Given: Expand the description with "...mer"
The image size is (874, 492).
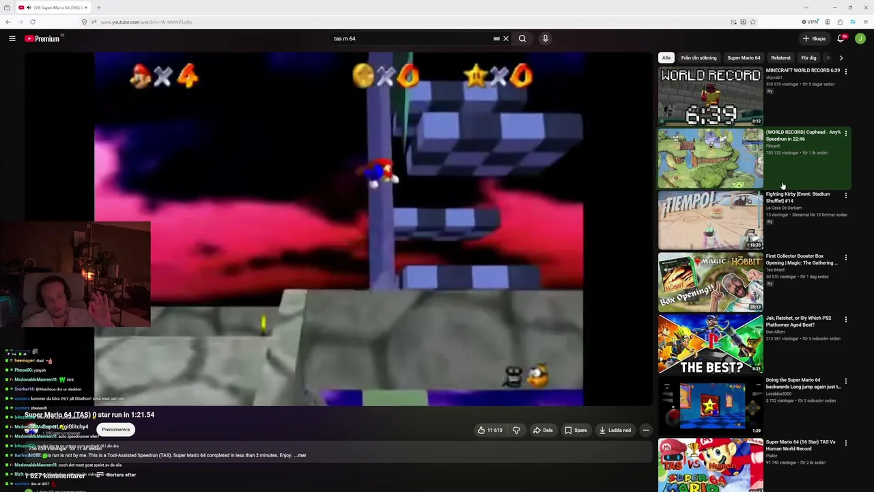Looking at the screenshot, I should pos(300,455).
